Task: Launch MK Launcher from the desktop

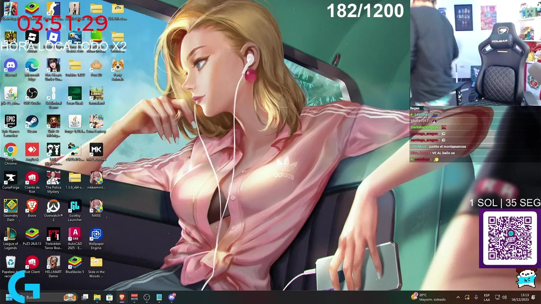Action: (96, 152)
